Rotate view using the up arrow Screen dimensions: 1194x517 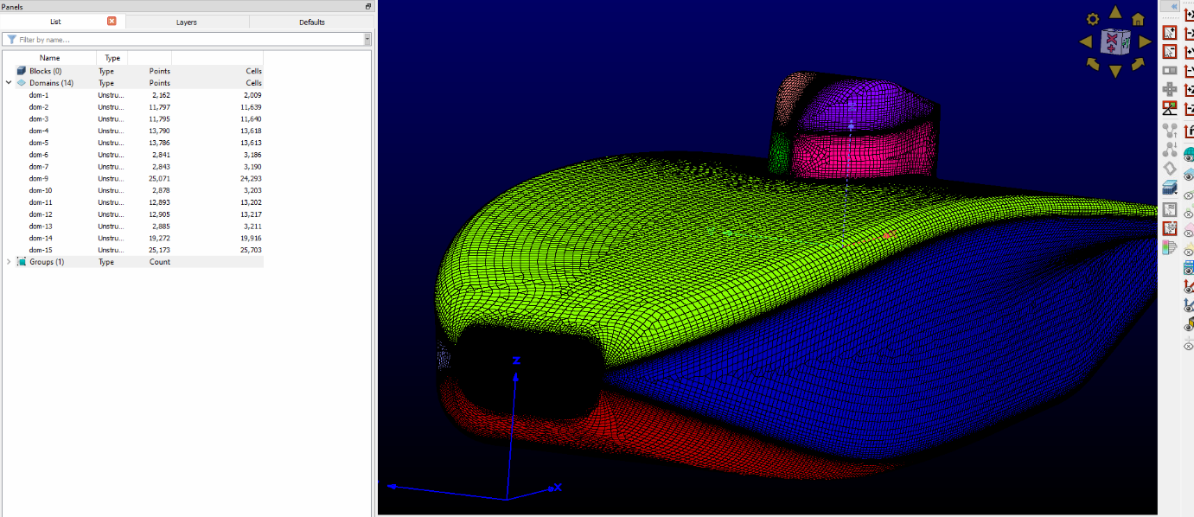click(1115, 14)
